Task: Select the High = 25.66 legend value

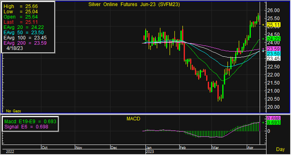Action: coord(21,6)
